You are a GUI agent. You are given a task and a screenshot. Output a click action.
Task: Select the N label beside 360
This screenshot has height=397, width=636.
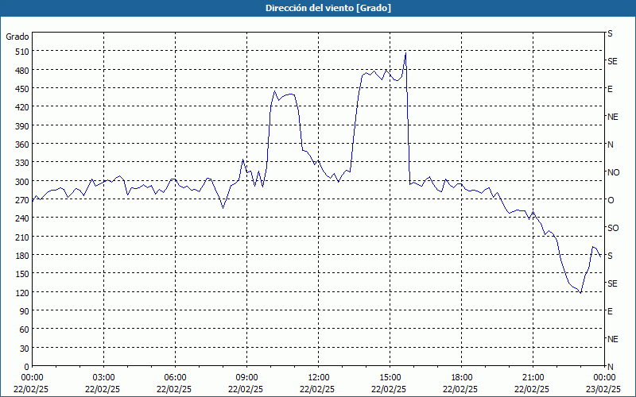pos(611,145)
